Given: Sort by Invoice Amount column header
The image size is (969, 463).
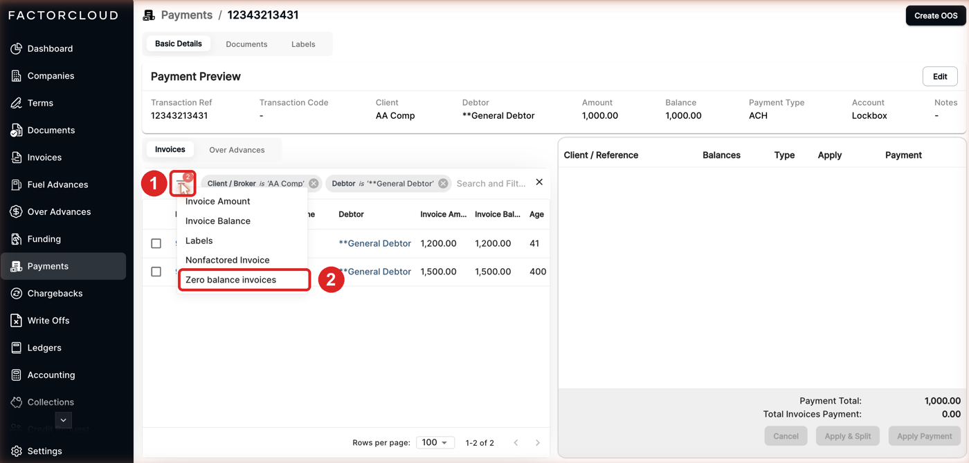Looking at the screenshot, I should pos(443,214).
